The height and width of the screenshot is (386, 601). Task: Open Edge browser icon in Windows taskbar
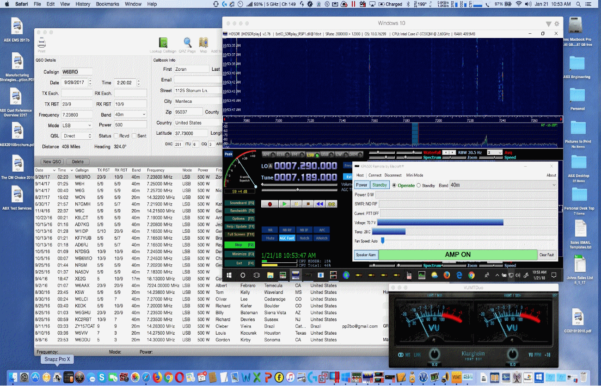pyautogui.click(x=460, y=275)
